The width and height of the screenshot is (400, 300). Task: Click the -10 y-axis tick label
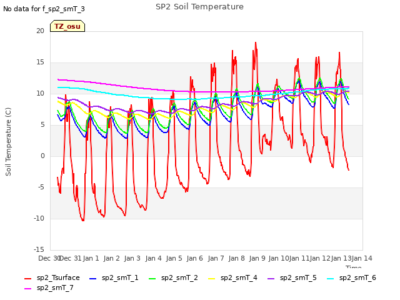(39, 218)
